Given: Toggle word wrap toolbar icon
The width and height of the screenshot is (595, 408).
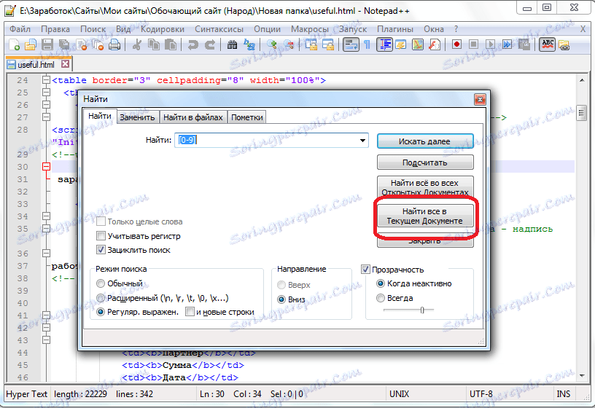Looking at the screenshot, I should pos(351,44).
